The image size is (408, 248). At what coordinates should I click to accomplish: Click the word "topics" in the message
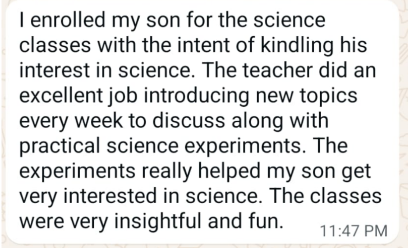tap(336, 96)
